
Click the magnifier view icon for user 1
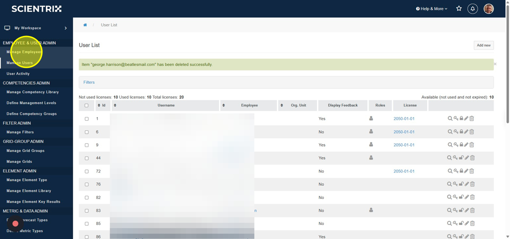click(450, 118)
